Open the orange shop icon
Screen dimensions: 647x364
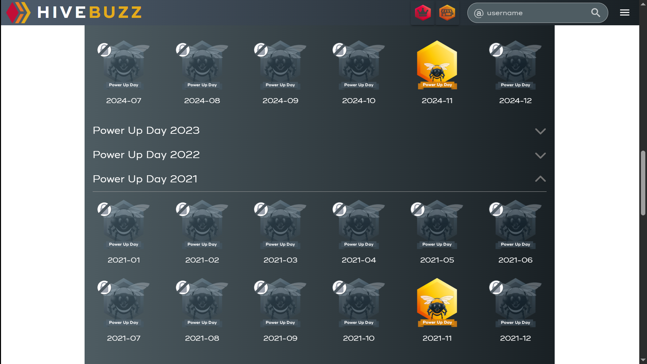pos(447,13)
